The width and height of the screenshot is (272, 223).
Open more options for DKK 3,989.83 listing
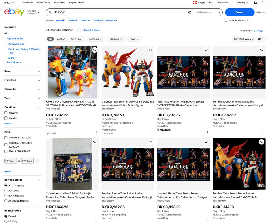coord(152,221)
